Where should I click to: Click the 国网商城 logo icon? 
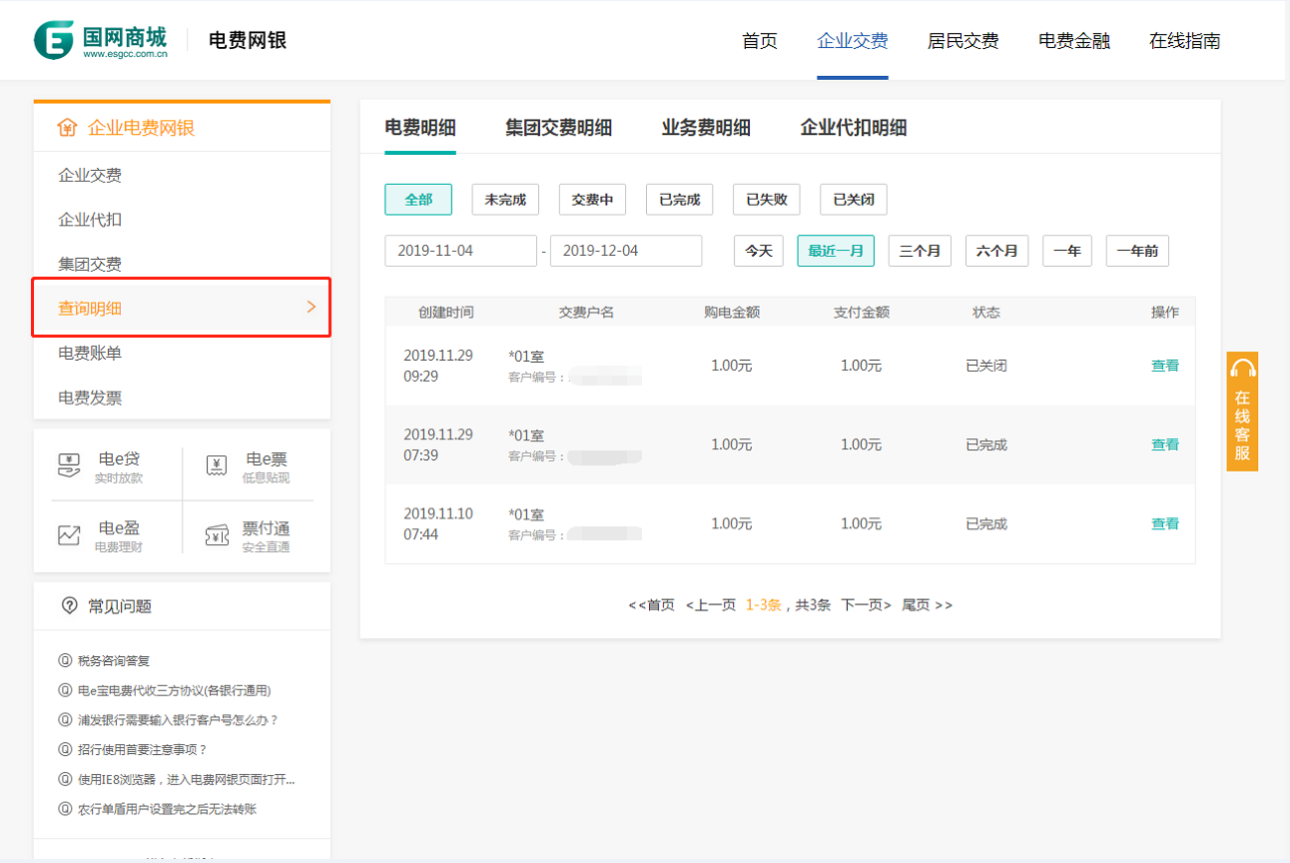coord(54,40)
